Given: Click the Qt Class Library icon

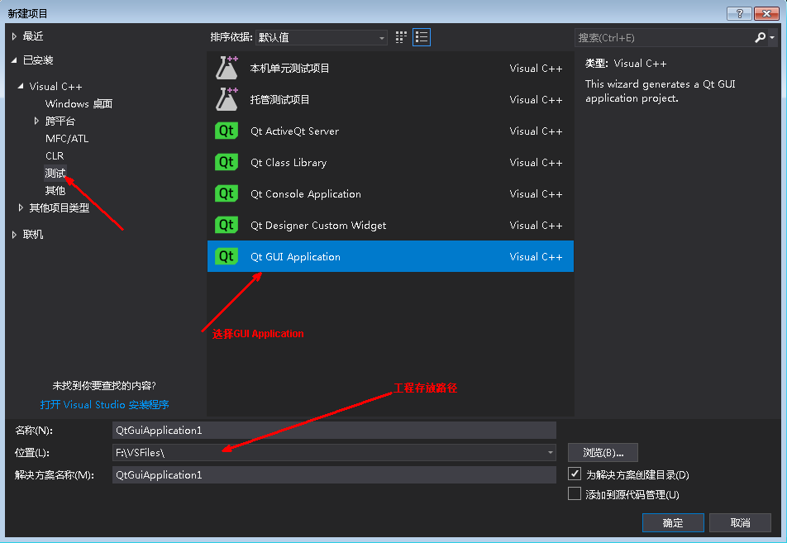Looking at the screenshot, I should tap(227, 162).
